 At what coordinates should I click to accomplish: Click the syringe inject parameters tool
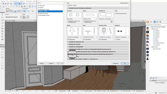(x=8, y=4)
